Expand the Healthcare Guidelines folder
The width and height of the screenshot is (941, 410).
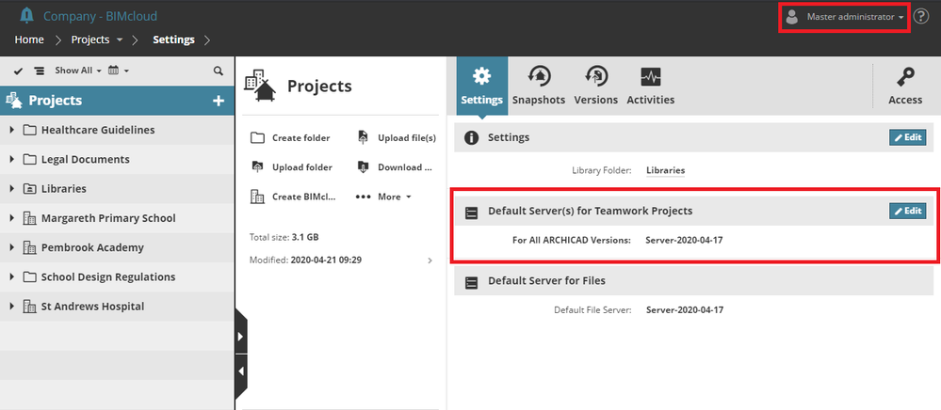pyautogui.click(x=11, y=130)
